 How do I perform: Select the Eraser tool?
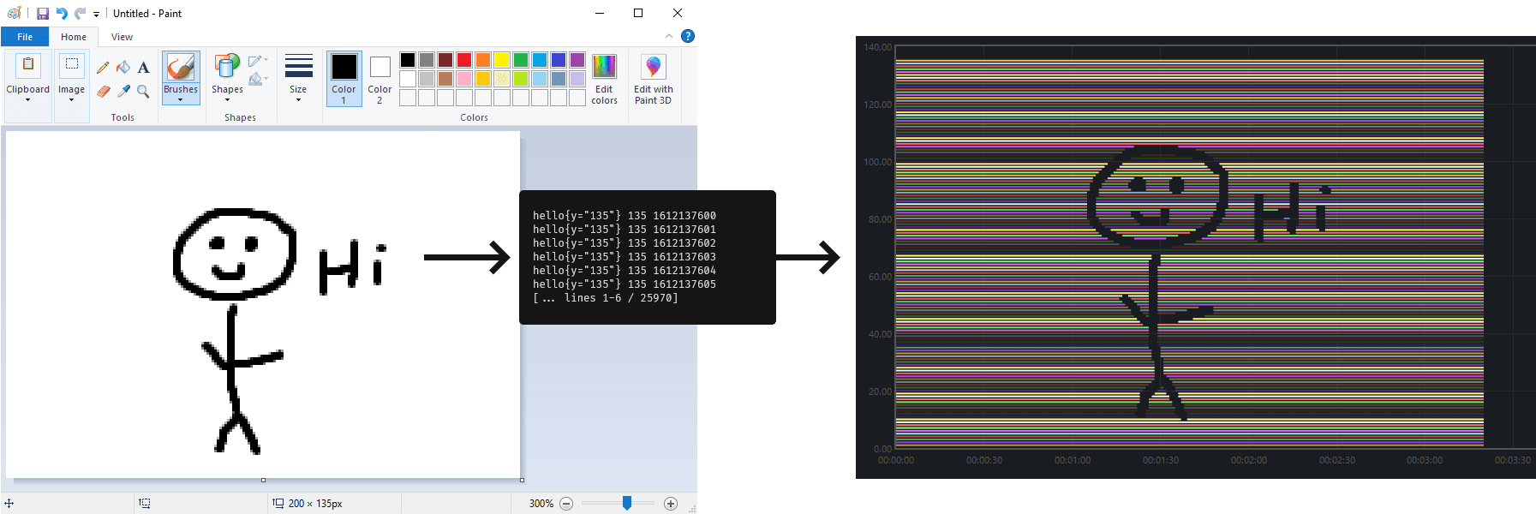click(103, 91)
